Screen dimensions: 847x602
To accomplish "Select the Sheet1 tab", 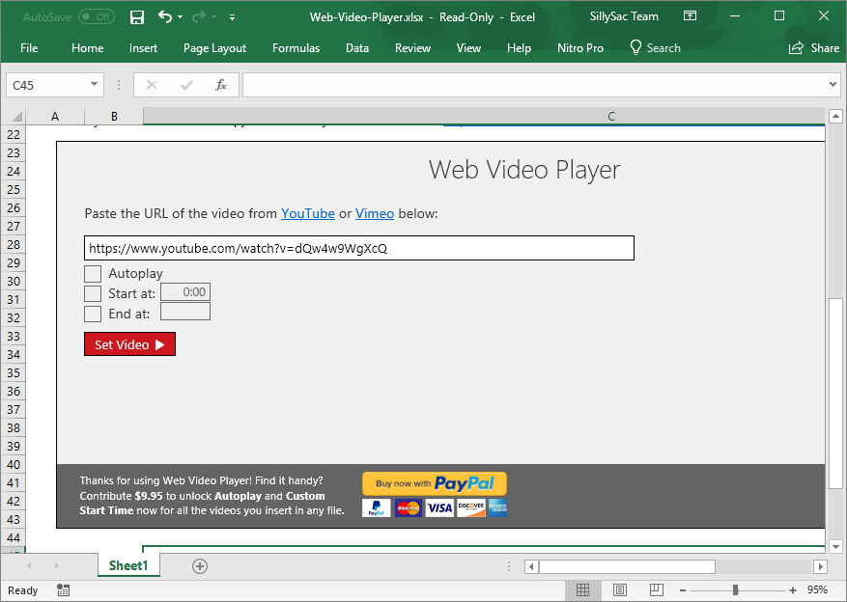I will 128,565.
